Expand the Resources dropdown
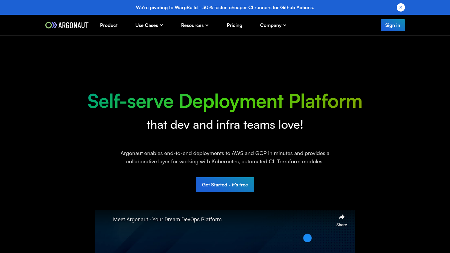Viewport: 450px width, 253px height. (195, 25)
